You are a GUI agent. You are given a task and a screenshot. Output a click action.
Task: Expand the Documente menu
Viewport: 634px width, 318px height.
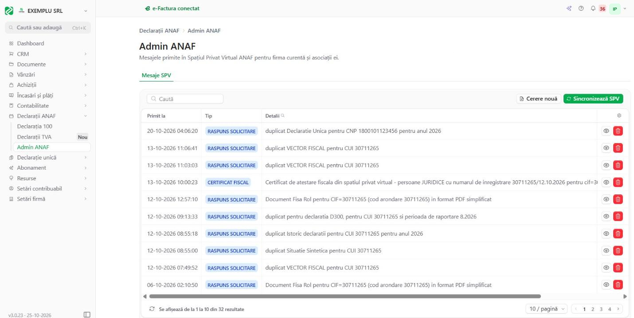click(47, 64)
